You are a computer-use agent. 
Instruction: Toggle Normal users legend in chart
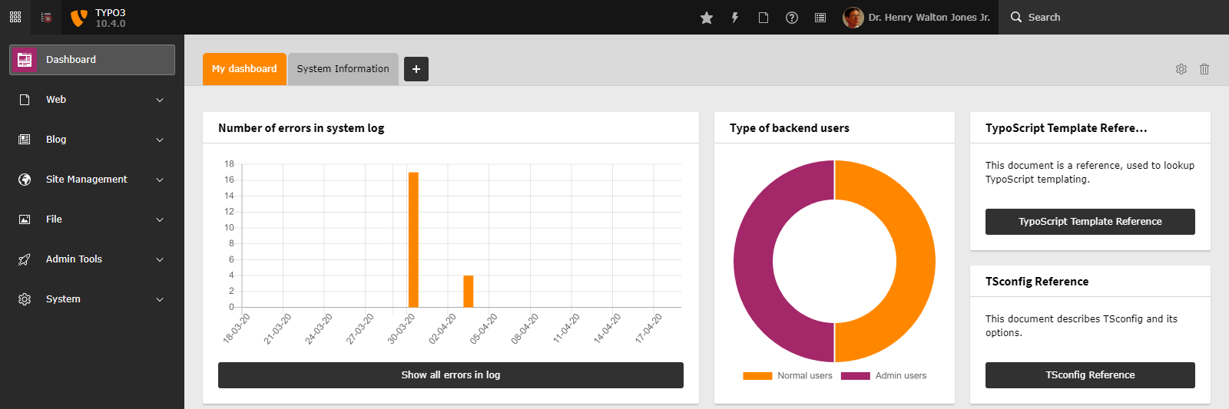[x=787, y=376]
